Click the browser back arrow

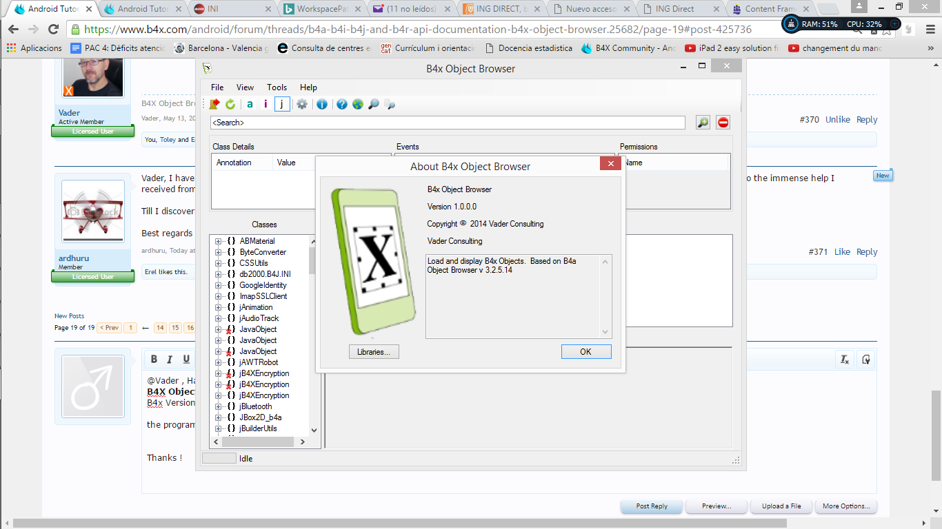[x=14, y=30]
